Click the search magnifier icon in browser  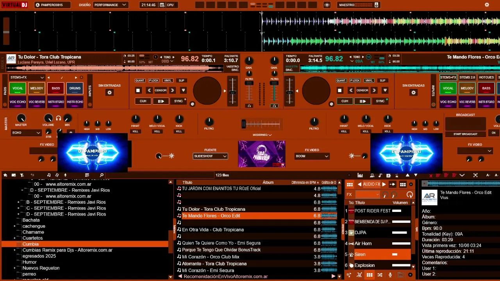tap(102, 175)
